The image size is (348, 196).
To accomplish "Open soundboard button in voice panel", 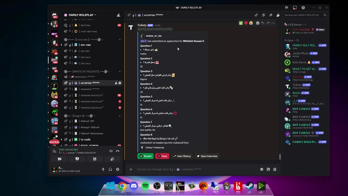I will coord(112,159).
